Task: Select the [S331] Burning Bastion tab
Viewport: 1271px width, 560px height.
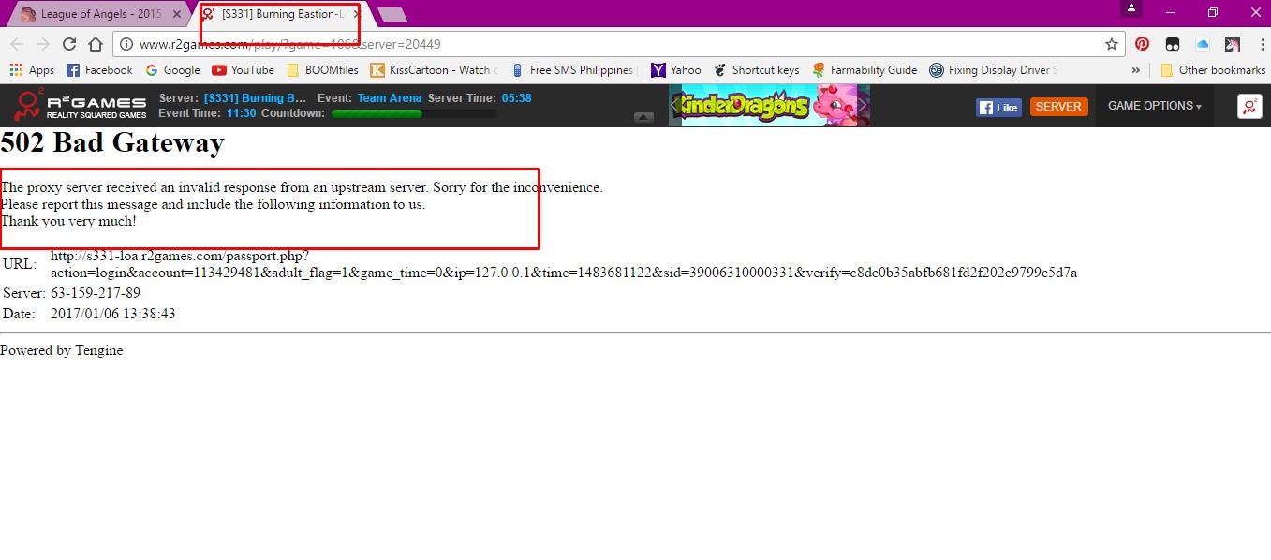Action: [281, 14]
